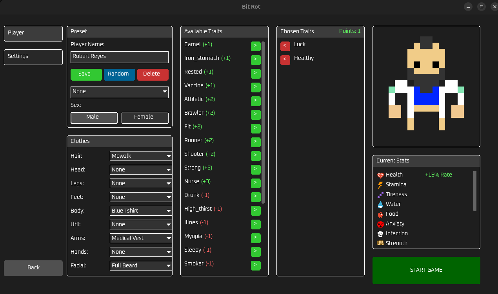The height and width of the screenshot is (294, 498).
Task: Add the Camel trait with its arrow
Action: (x=256, y=46)
